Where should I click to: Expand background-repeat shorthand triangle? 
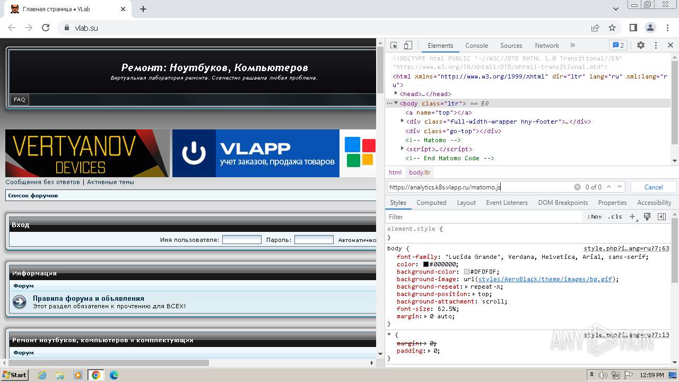(467, 286)
